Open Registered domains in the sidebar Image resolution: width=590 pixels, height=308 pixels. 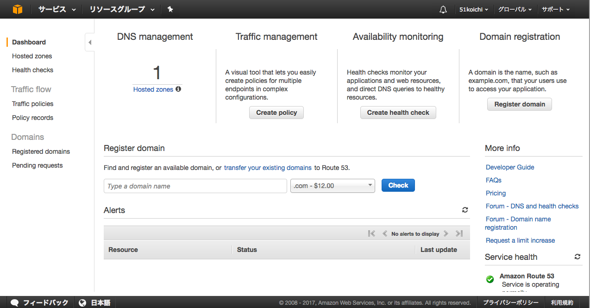point(41,151)
